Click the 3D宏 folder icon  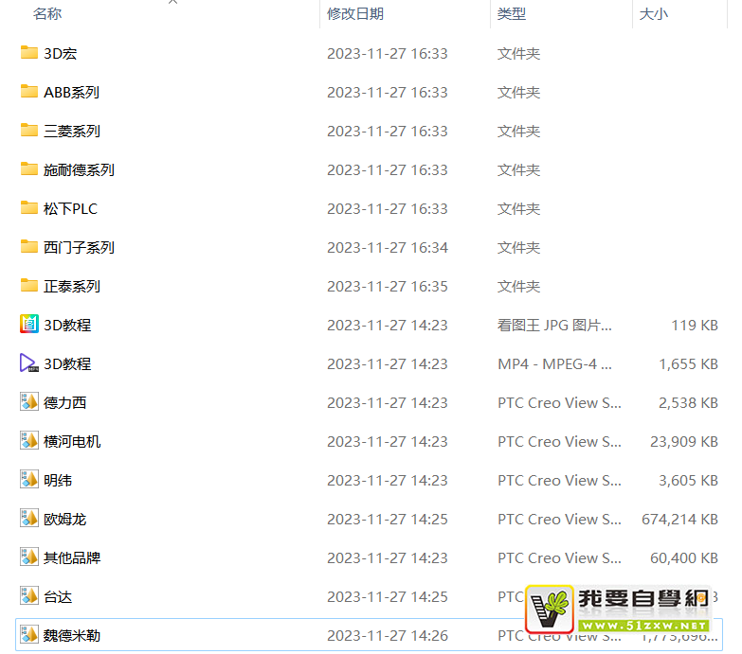[x=28, y=53]
